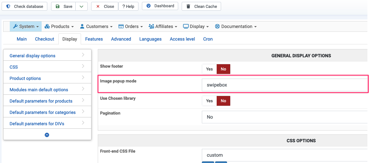The height and width of the screenshot is (163, 369).
Task: Open the Orders menu
Action: point(131,26)
